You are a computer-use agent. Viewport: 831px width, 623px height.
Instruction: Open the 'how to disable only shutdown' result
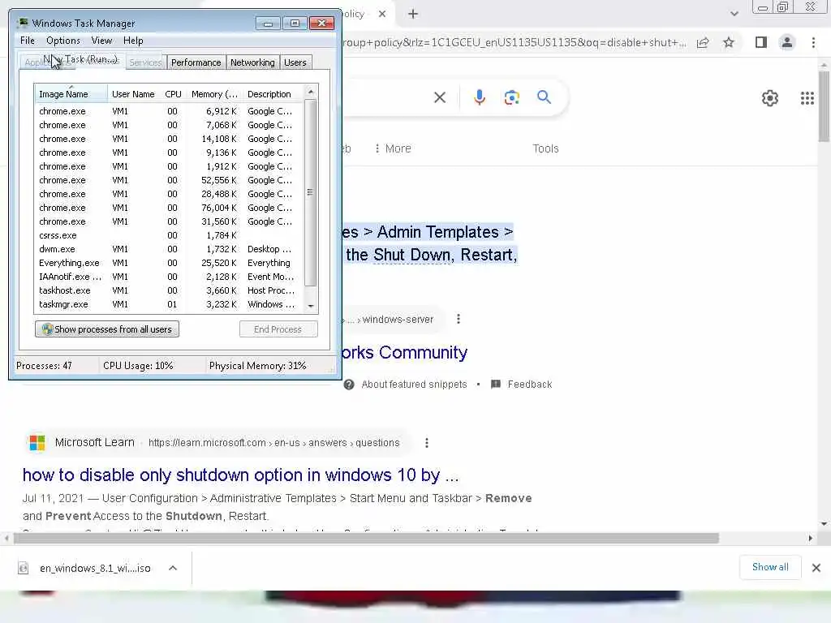pyautogui.click(x=240, y=475)
